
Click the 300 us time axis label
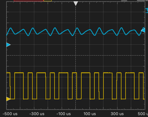117,114
